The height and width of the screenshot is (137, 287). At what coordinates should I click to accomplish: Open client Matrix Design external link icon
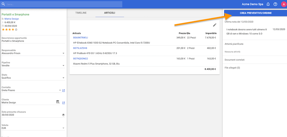coord(63,103)
